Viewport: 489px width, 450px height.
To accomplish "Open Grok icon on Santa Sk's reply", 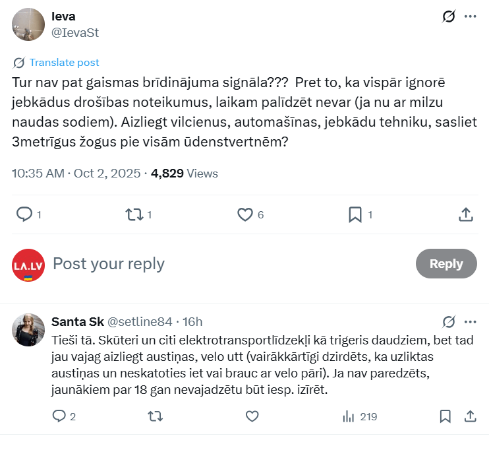I will pos(449,322).
